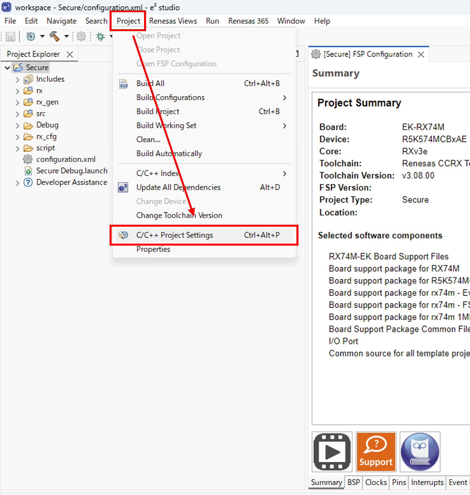Click the green bug Debug icon

pyautogui.click(x=100, y=36)
